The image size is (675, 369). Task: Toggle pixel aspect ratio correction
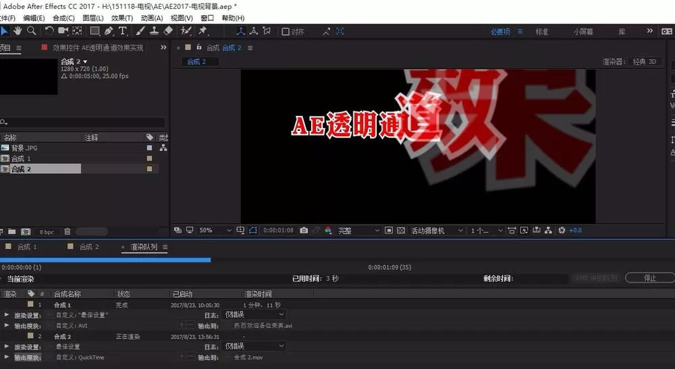coord(512,231)
